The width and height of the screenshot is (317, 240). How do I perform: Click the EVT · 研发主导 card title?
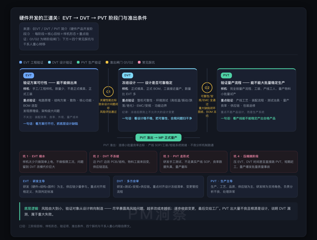pyautogui.click(x=34, y=181)
